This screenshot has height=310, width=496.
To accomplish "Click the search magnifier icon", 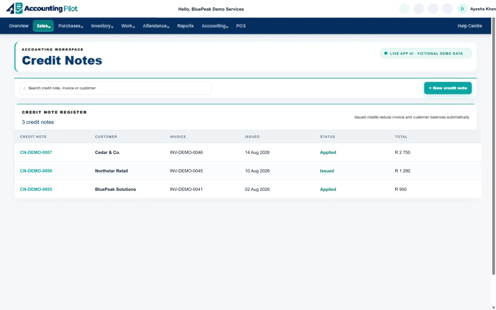I will pos(25,88).
